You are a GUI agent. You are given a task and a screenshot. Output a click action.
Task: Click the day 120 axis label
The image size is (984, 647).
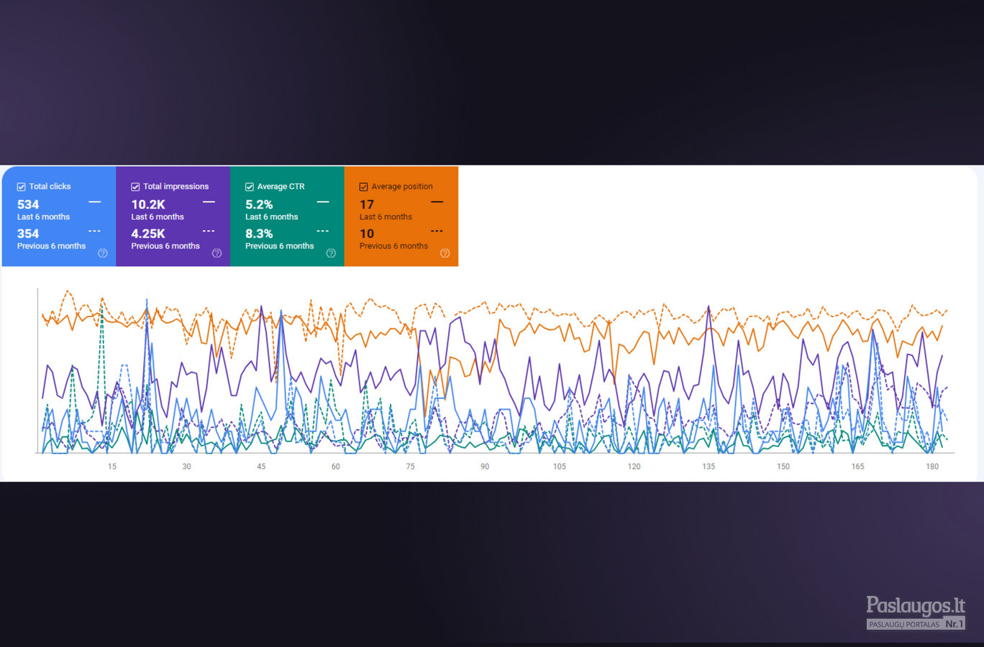pos(634,467)
